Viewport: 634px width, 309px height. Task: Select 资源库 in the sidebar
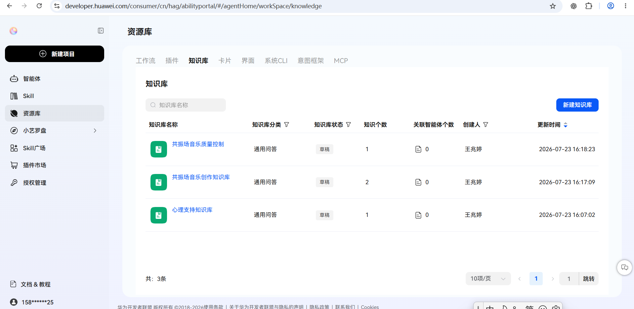(x=55, y=113)
